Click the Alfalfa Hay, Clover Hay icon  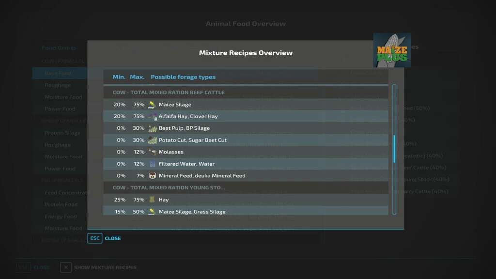pyautogui.click(x=152, y=116)
